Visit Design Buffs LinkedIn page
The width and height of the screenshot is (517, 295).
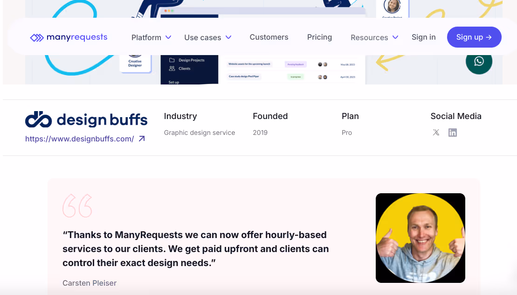(x=452, y=132)
